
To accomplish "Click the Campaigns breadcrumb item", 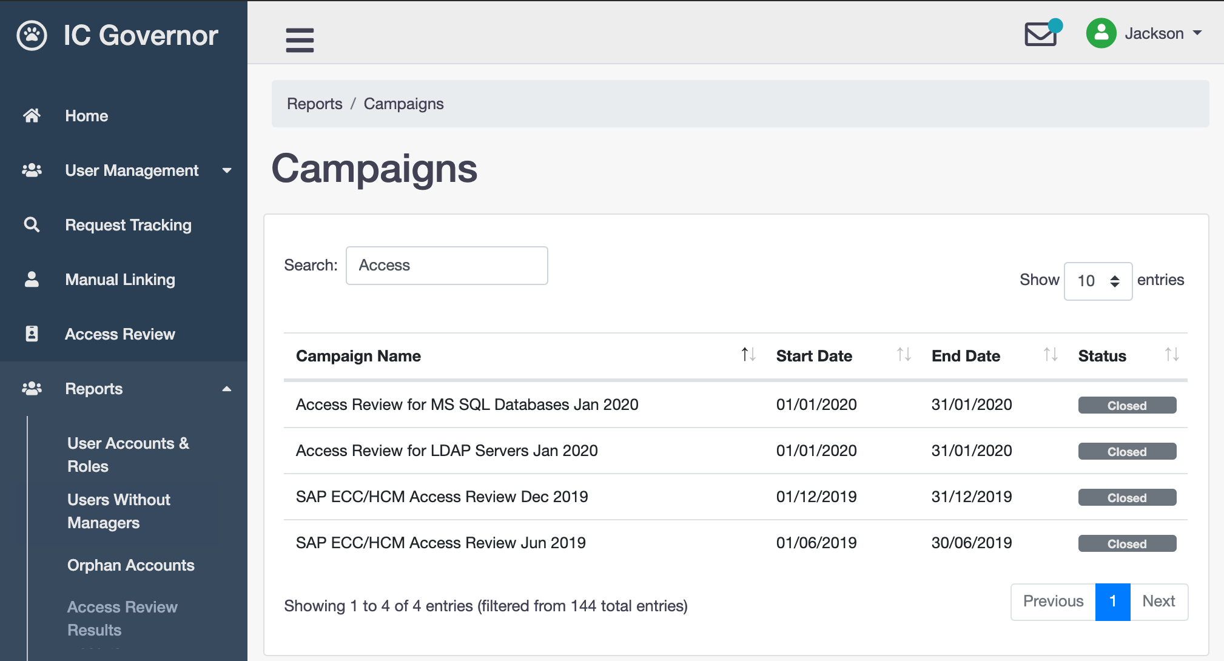I will (404, 104).
